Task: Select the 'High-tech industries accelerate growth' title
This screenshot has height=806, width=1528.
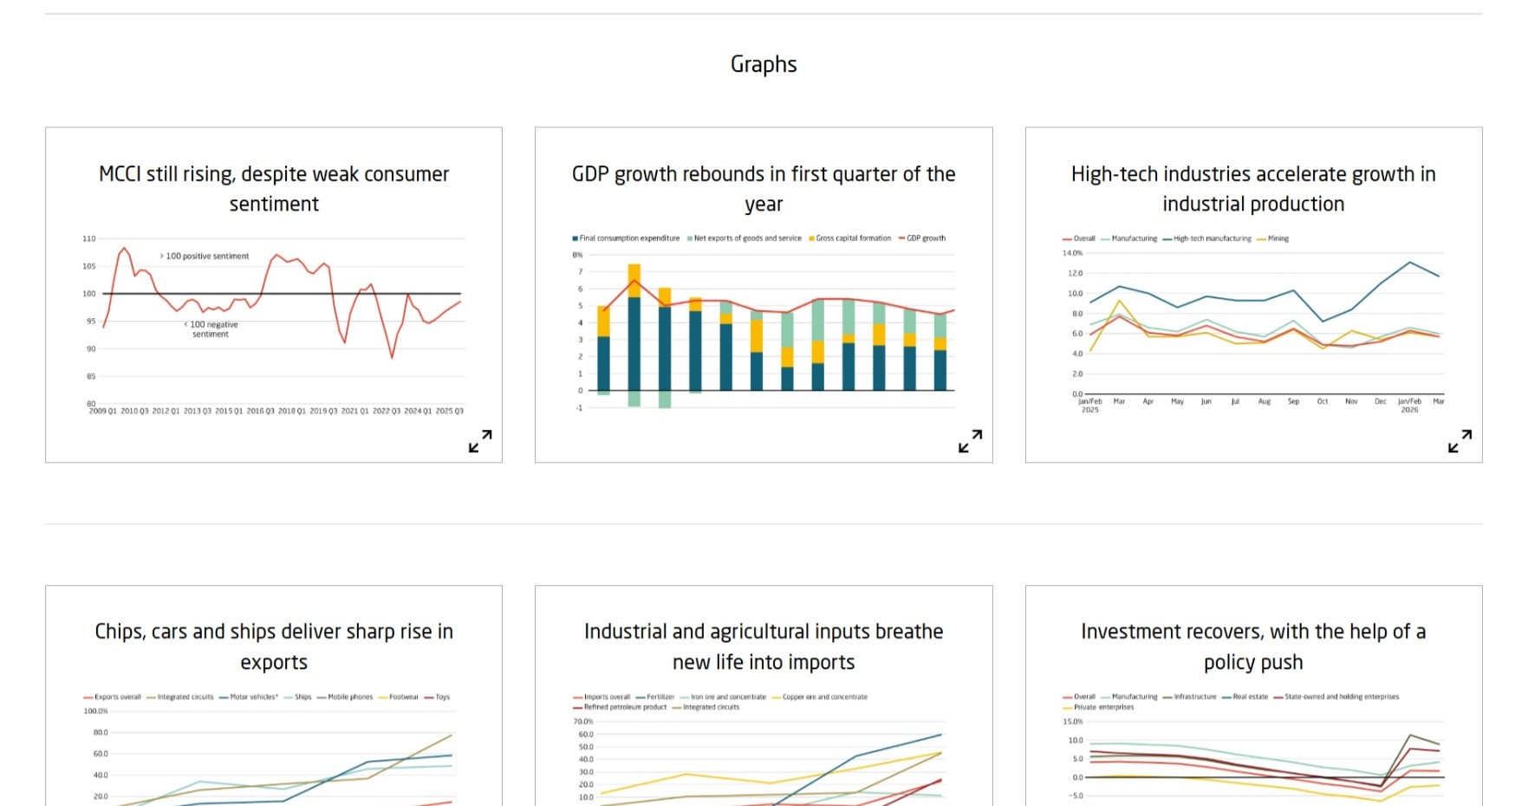Action: click(1253, 189)
